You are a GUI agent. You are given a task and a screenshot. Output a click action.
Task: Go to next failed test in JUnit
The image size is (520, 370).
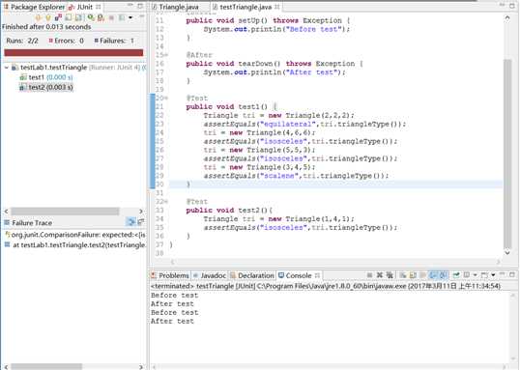[x=39, y=17]
